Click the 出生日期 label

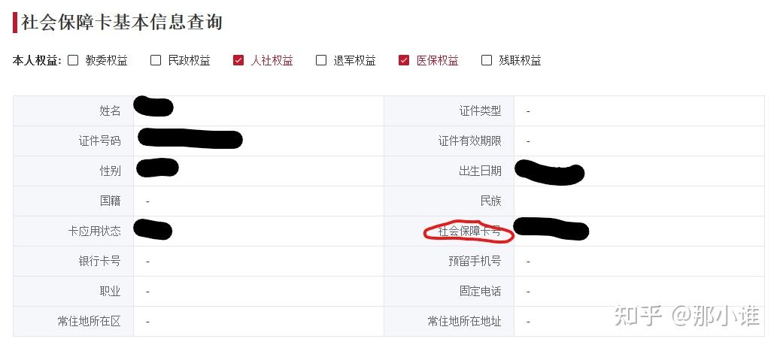click(x=480, y=171)
